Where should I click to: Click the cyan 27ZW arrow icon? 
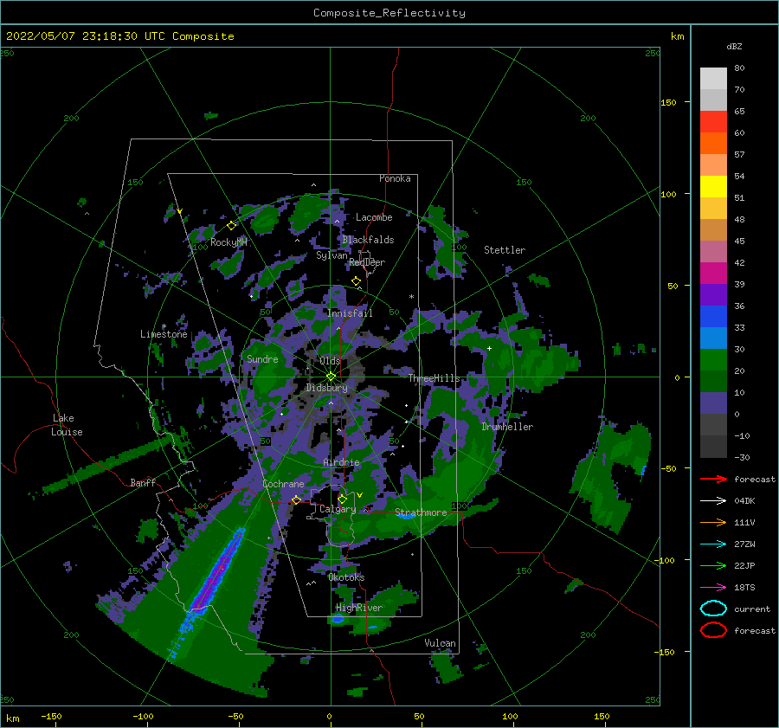click(713, 544)
